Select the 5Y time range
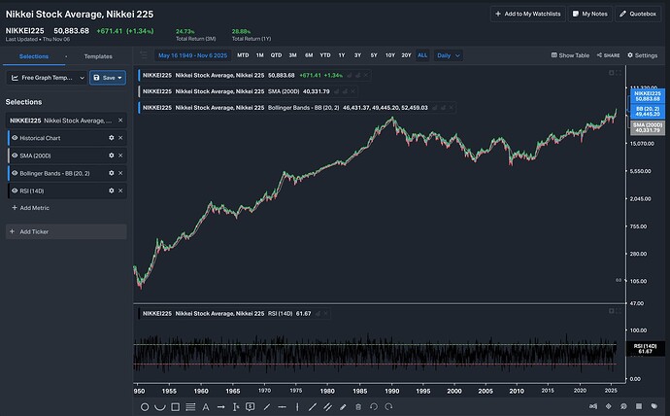Screen dimensions: 670x416 374,55
